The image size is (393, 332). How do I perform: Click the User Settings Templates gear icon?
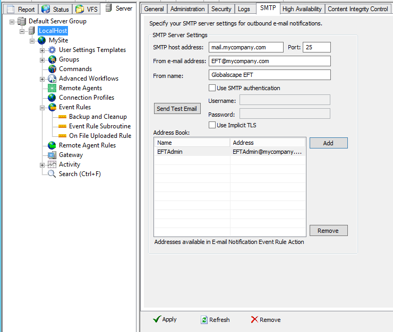tap(52, 50)
